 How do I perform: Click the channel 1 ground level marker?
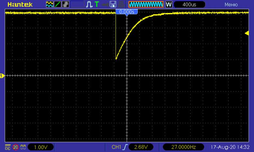point(2,76)
